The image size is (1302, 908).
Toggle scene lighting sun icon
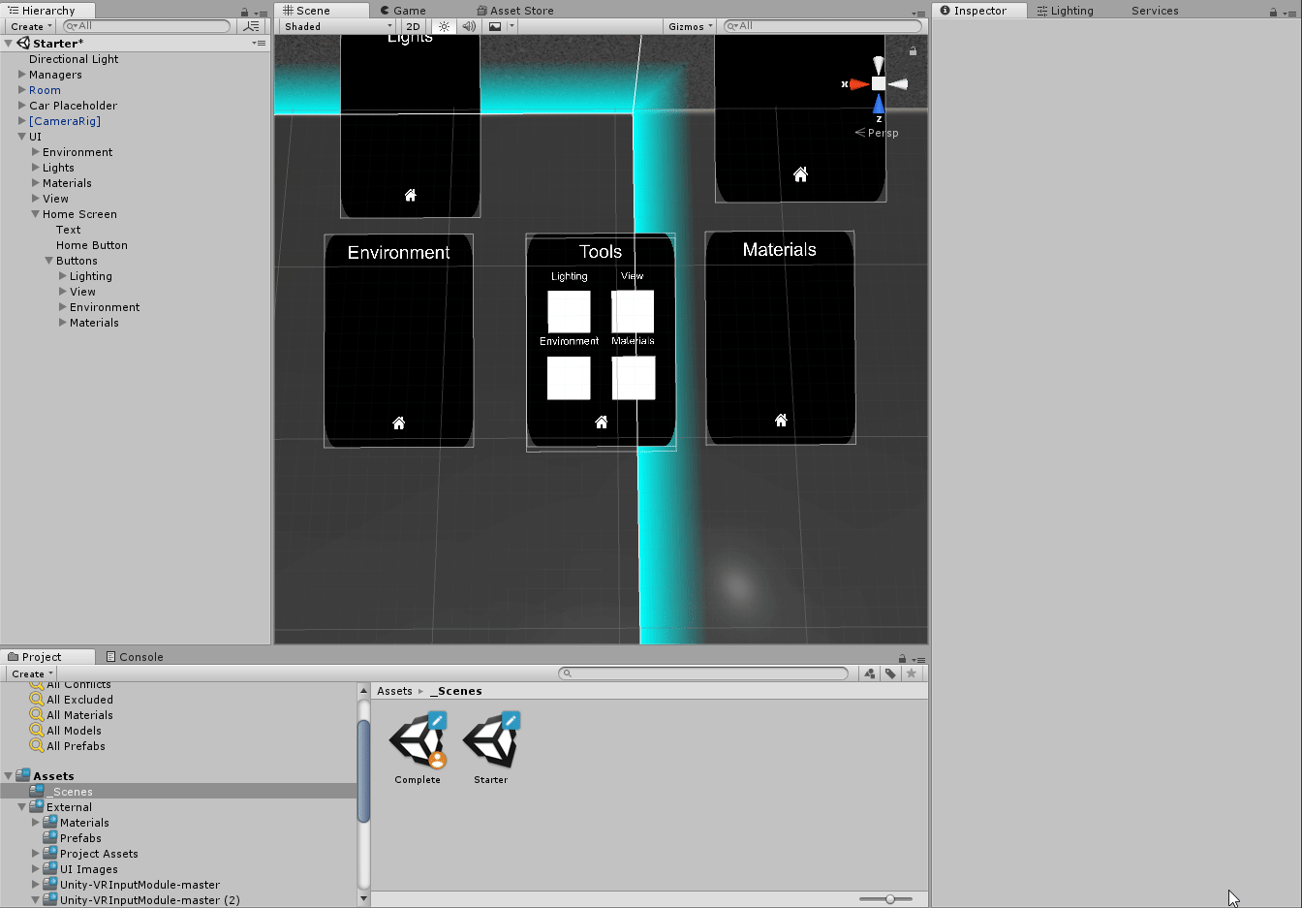click(x=444, y=26)
